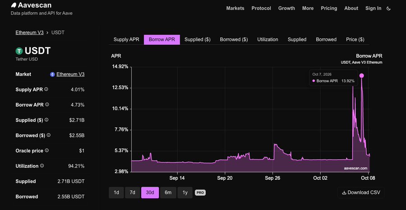Screen dimensions: 406x210
Task: Click the PRO badge
Action: point(200,193)
